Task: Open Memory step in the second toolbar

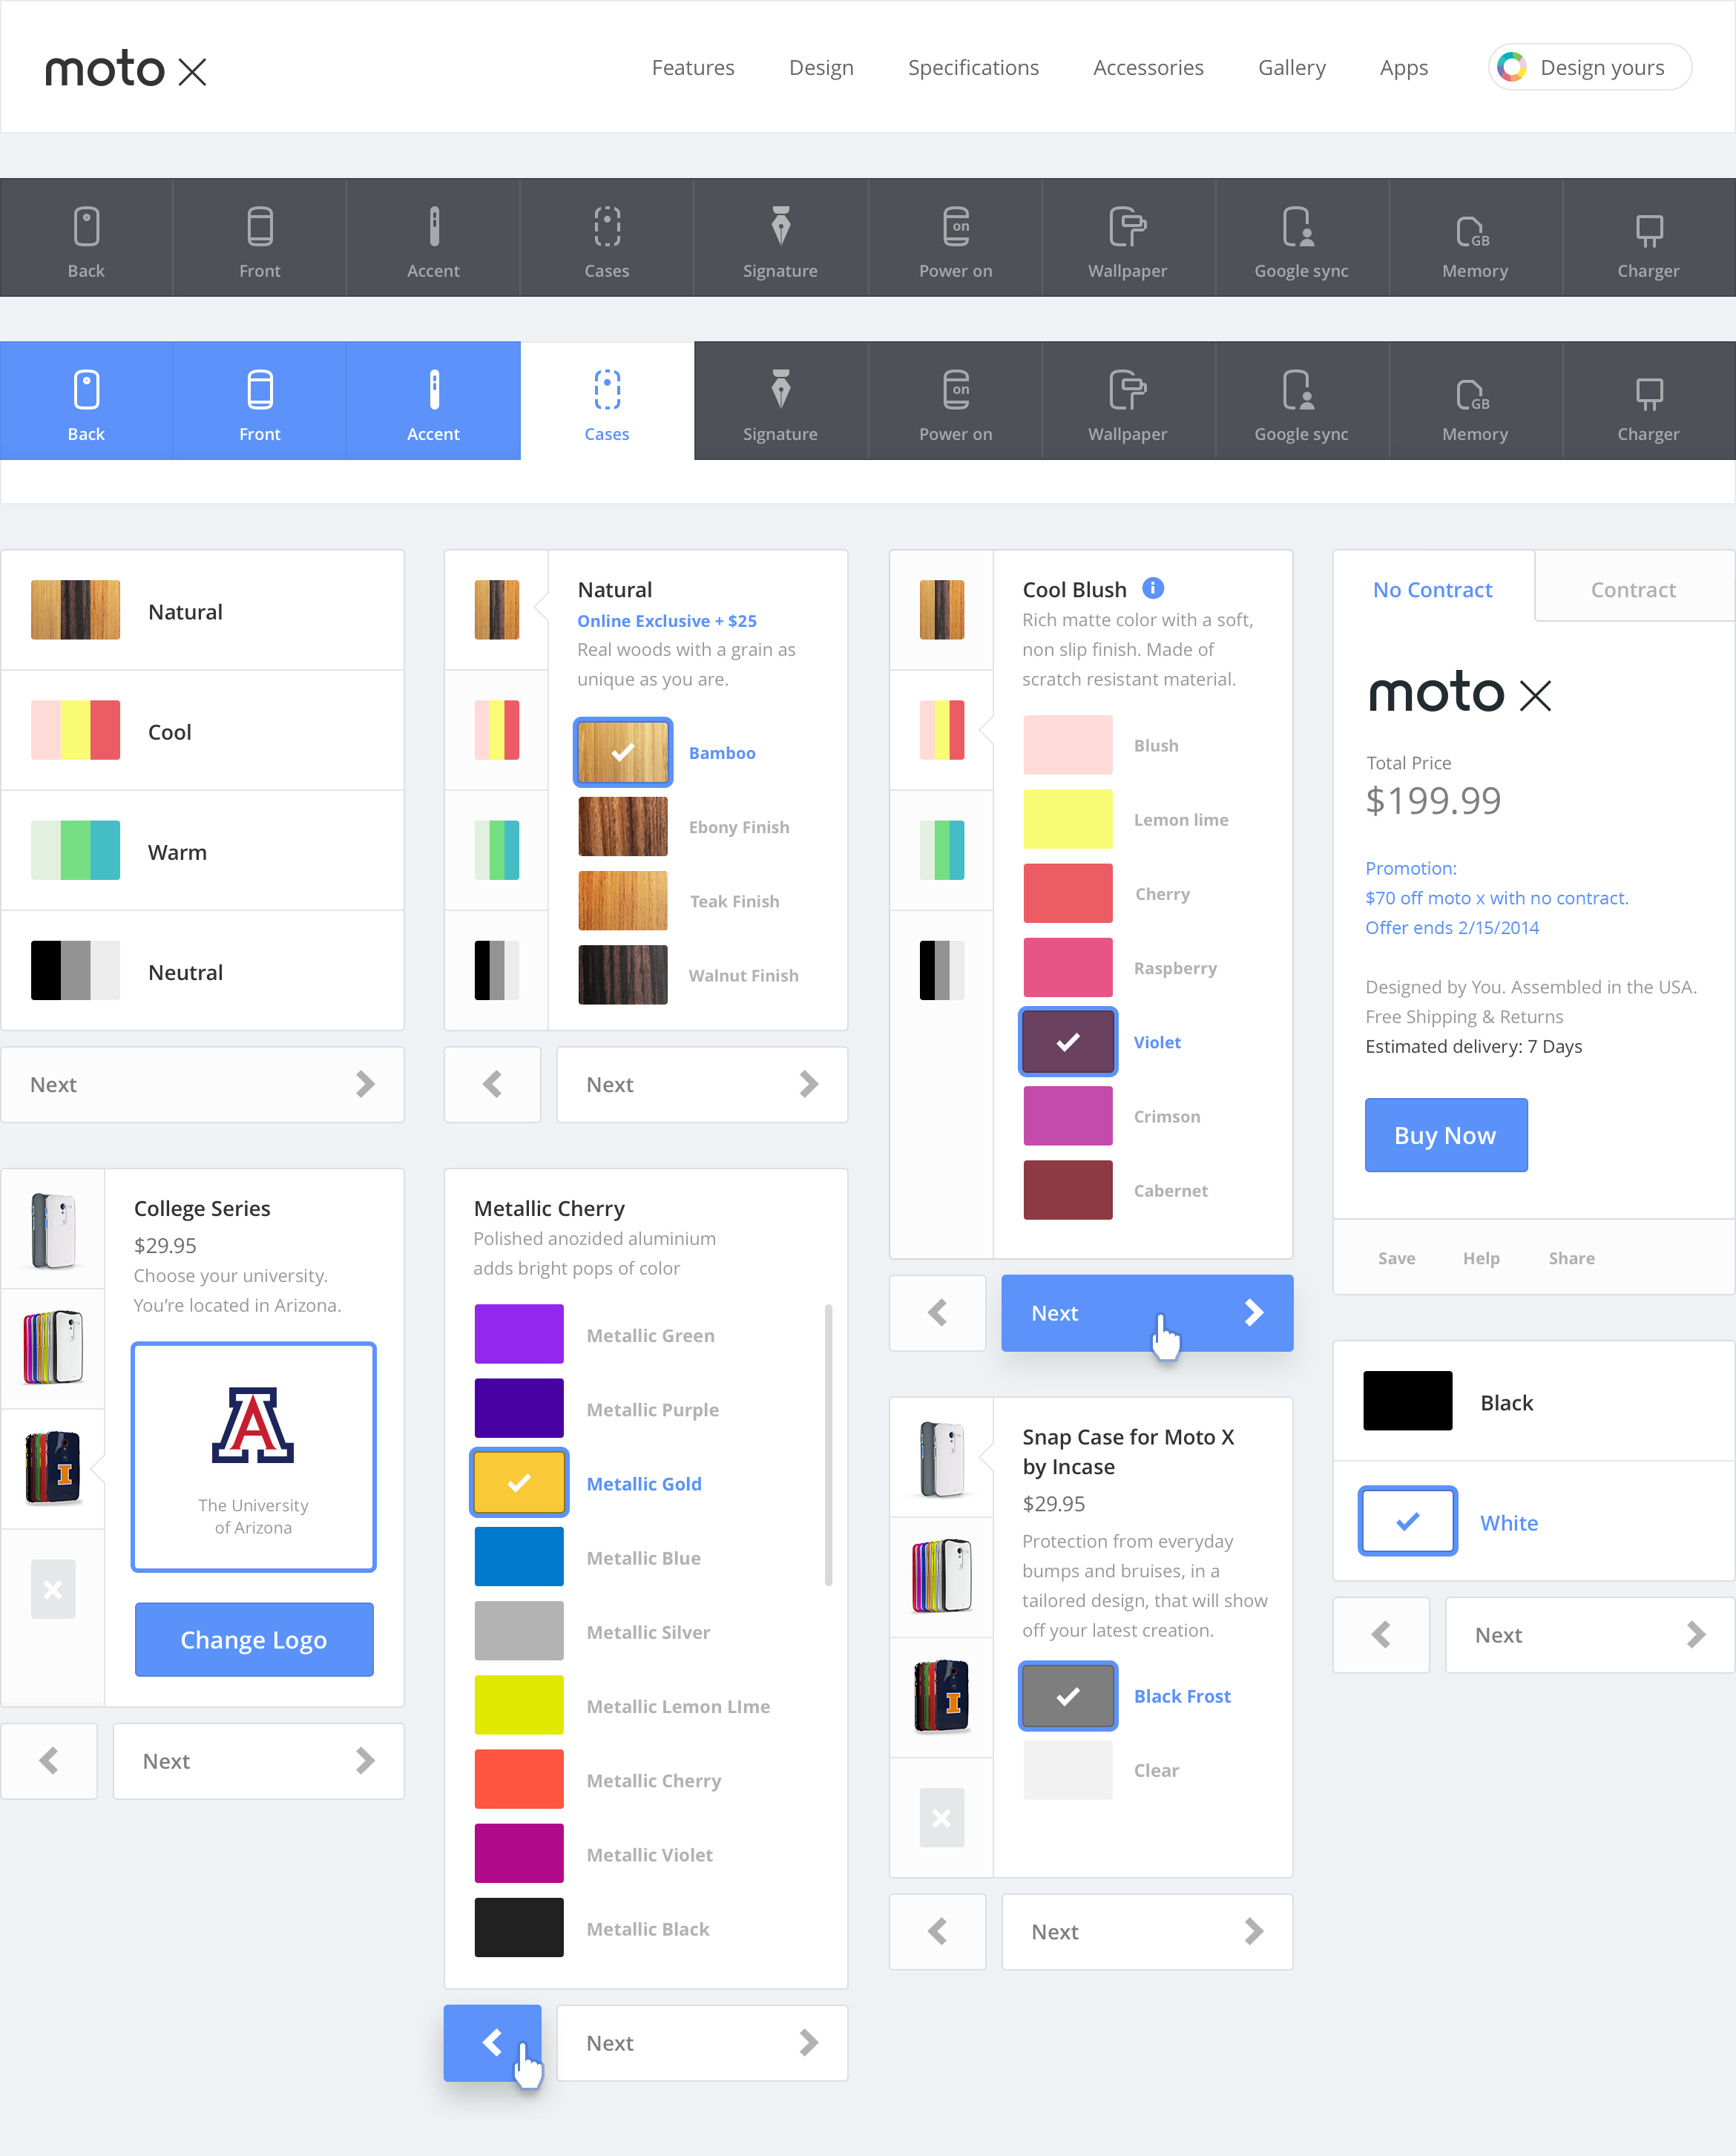Action: click(x=1475, y=401)
